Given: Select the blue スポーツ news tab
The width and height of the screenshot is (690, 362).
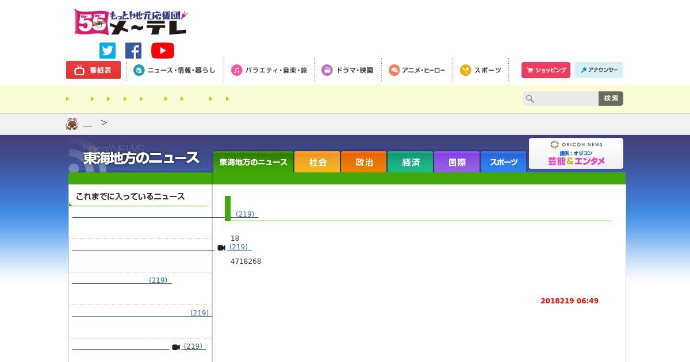Looking at the screenshot, I should (x=504, y=162).
